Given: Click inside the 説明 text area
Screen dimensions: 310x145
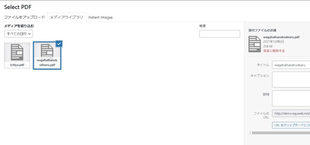Looking at the screenshot, I should (x=291, y=98).
